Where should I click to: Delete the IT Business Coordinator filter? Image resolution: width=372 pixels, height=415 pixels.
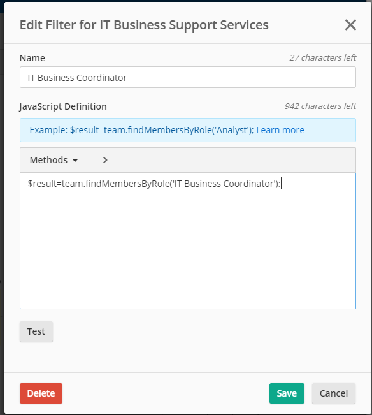point(41,393)
